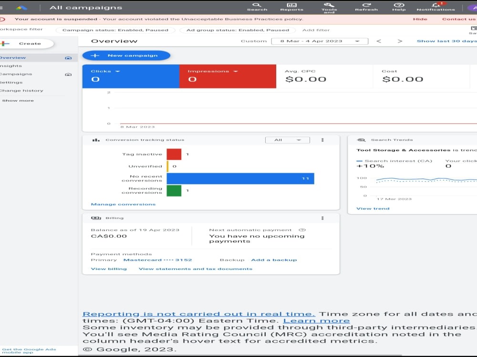Open the date range dropdown
The width and height of the screenshot is (477, 357).
pos(320,41)
